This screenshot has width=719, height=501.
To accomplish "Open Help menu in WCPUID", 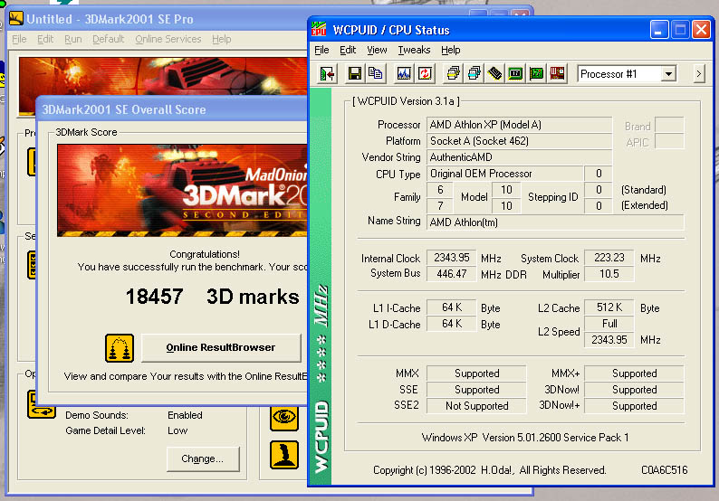I will [x=451, y=50].
